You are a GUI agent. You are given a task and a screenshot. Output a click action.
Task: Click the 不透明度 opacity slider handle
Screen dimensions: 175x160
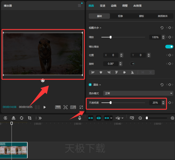click(x=111, y=103)
